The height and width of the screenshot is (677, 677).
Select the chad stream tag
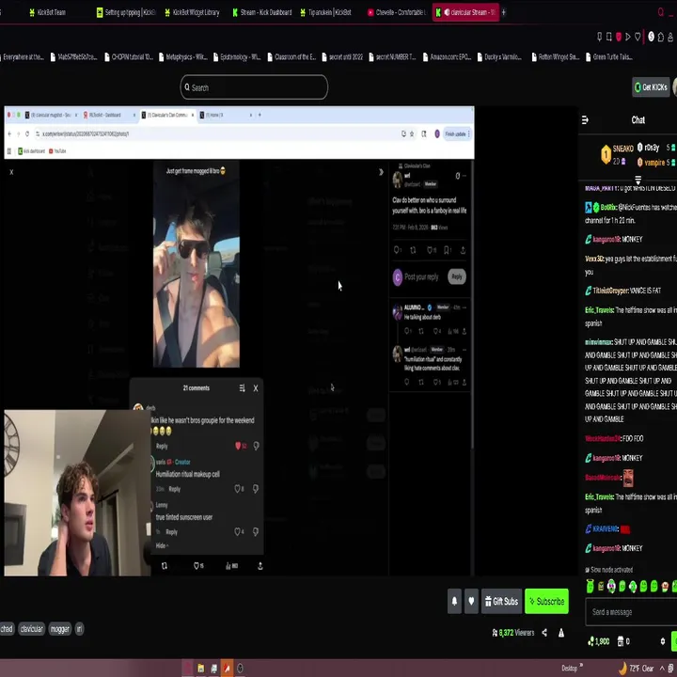pos(7,629)
